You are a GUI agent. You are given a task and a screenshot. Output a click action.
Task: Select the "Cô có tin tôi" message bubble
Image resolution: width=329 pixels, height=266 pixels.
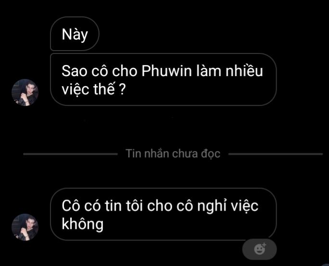pyautogui.click(x=164, y=214)
